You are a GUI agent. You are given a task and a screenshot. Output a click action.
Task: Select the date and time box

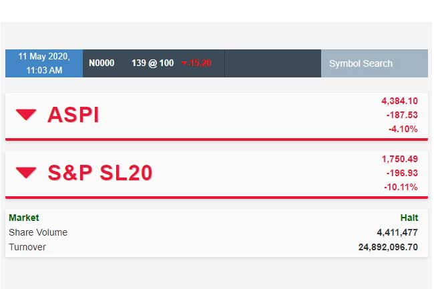(44, 63)
